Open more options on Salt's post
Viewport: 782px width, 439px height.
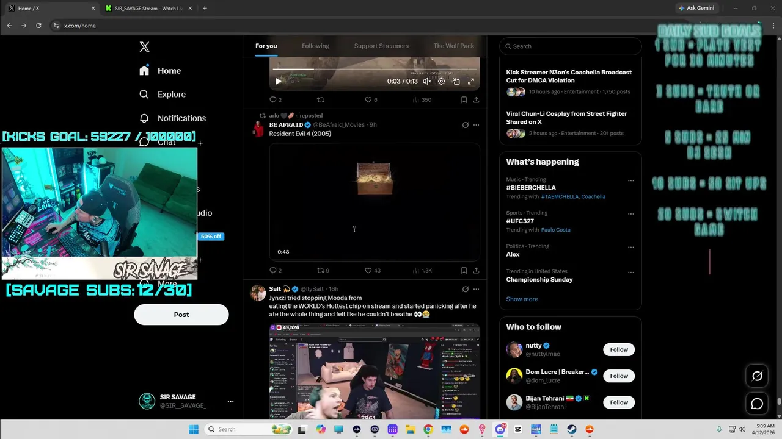point(476,289)
